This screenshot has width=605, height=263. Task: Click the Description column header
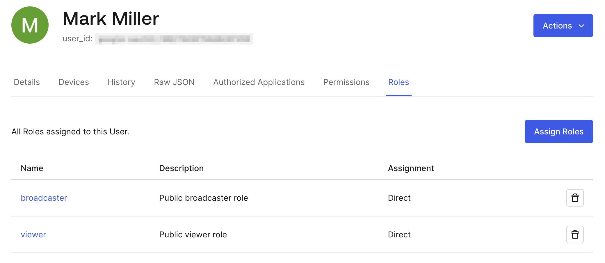[x=181, y=168]
